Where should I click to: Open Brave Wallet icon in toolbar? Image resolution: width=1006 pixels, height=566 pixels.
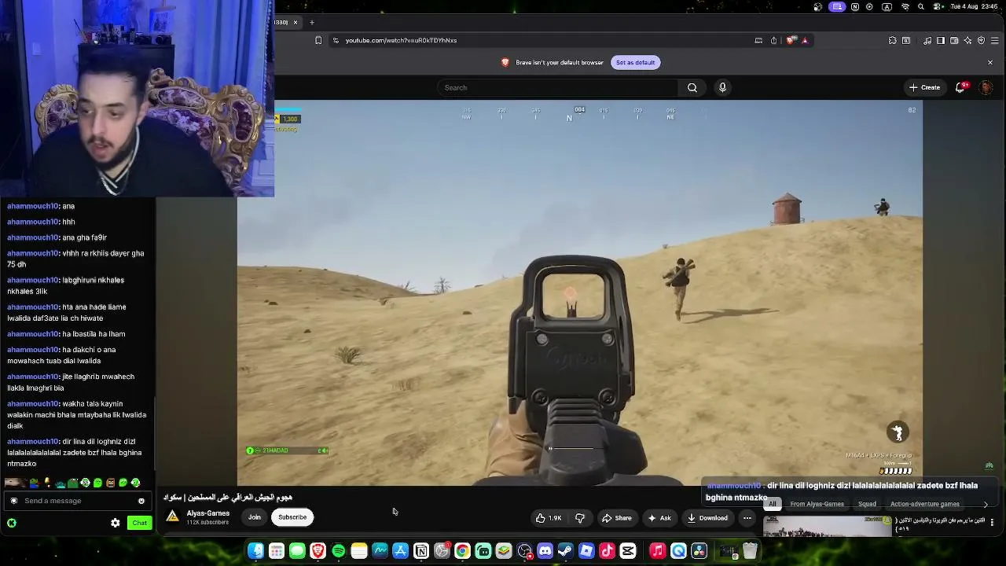click(954, 40)
